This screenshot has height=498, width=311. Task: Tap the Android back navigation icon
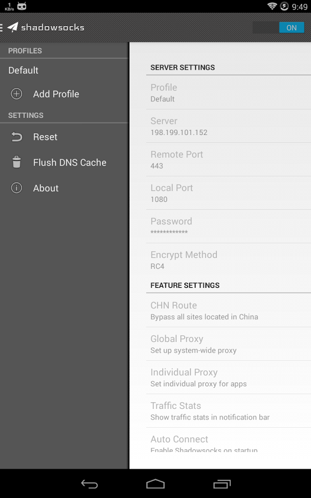(x=89, y=484)
